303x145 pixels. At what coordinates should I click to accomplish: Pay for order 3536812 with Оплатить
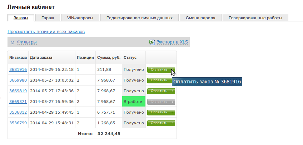coord(161,112)
